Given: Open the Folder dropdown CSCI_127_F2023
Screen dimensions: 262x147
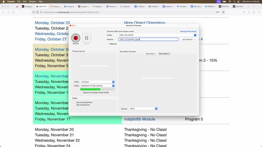Looking at the screenshot, I should click(x=157, y=35).
